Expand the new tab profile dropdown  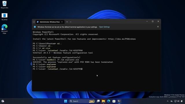(x=71, y=22)
